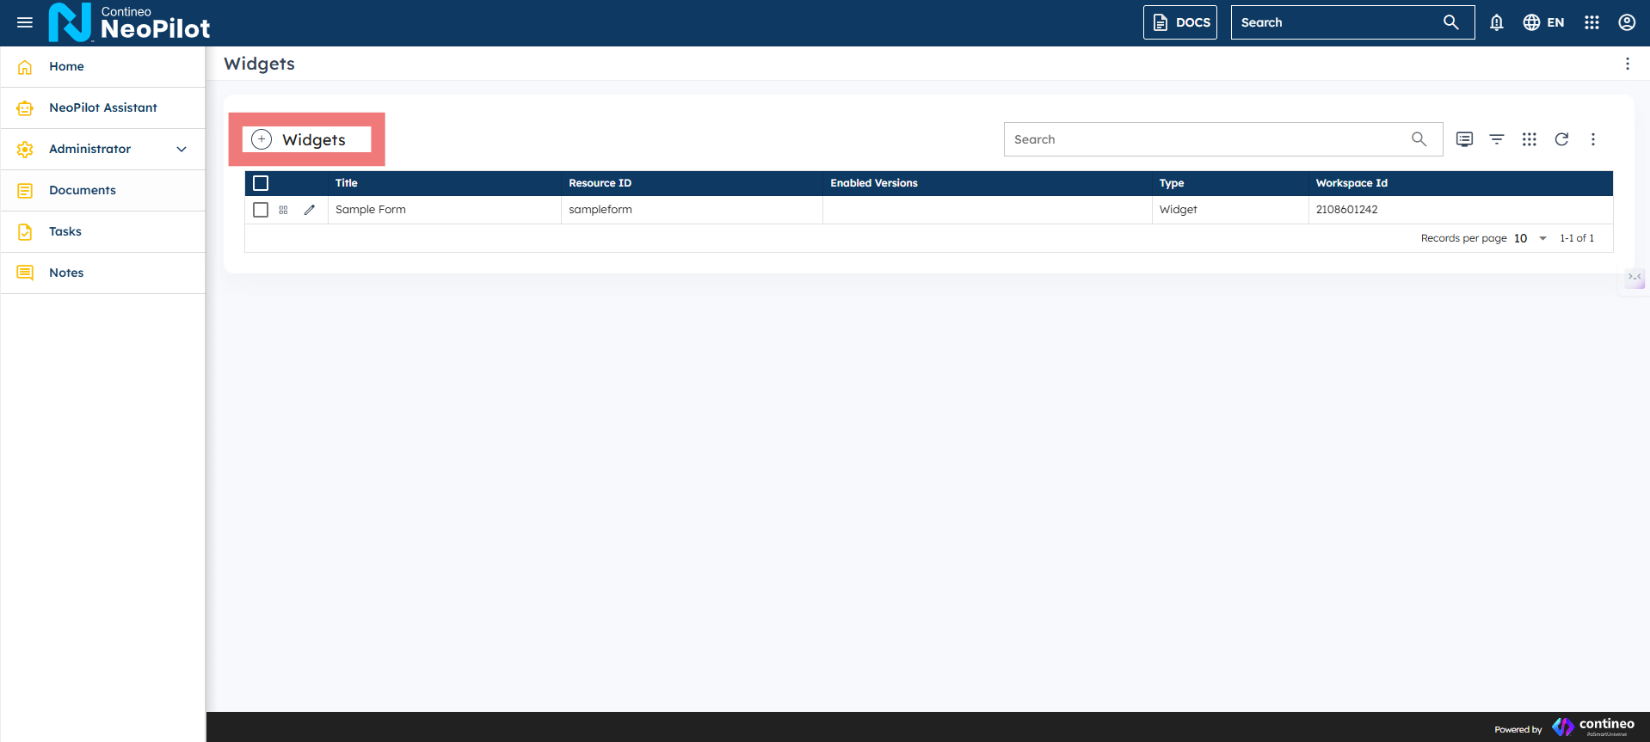Click the 1-1 of 1 pagination text

1577,238
